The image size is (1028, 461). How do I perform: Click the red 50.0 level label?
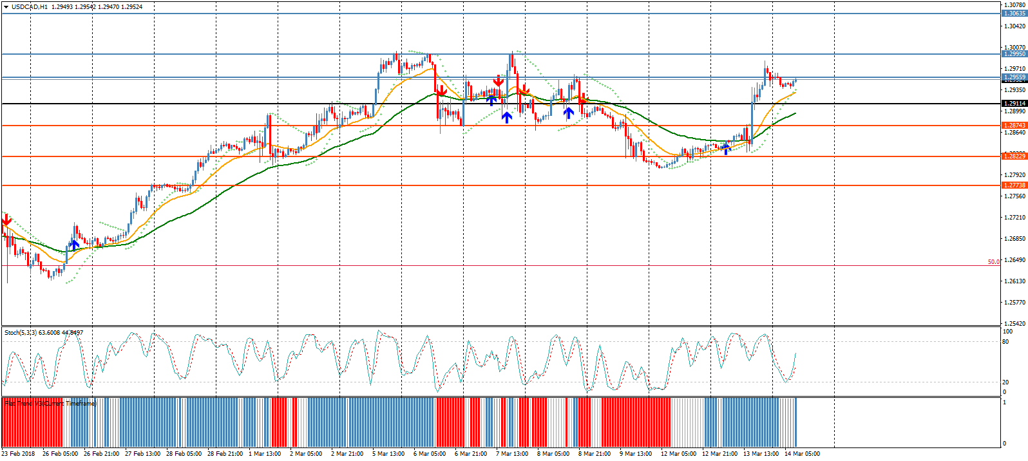pos(993,262)
